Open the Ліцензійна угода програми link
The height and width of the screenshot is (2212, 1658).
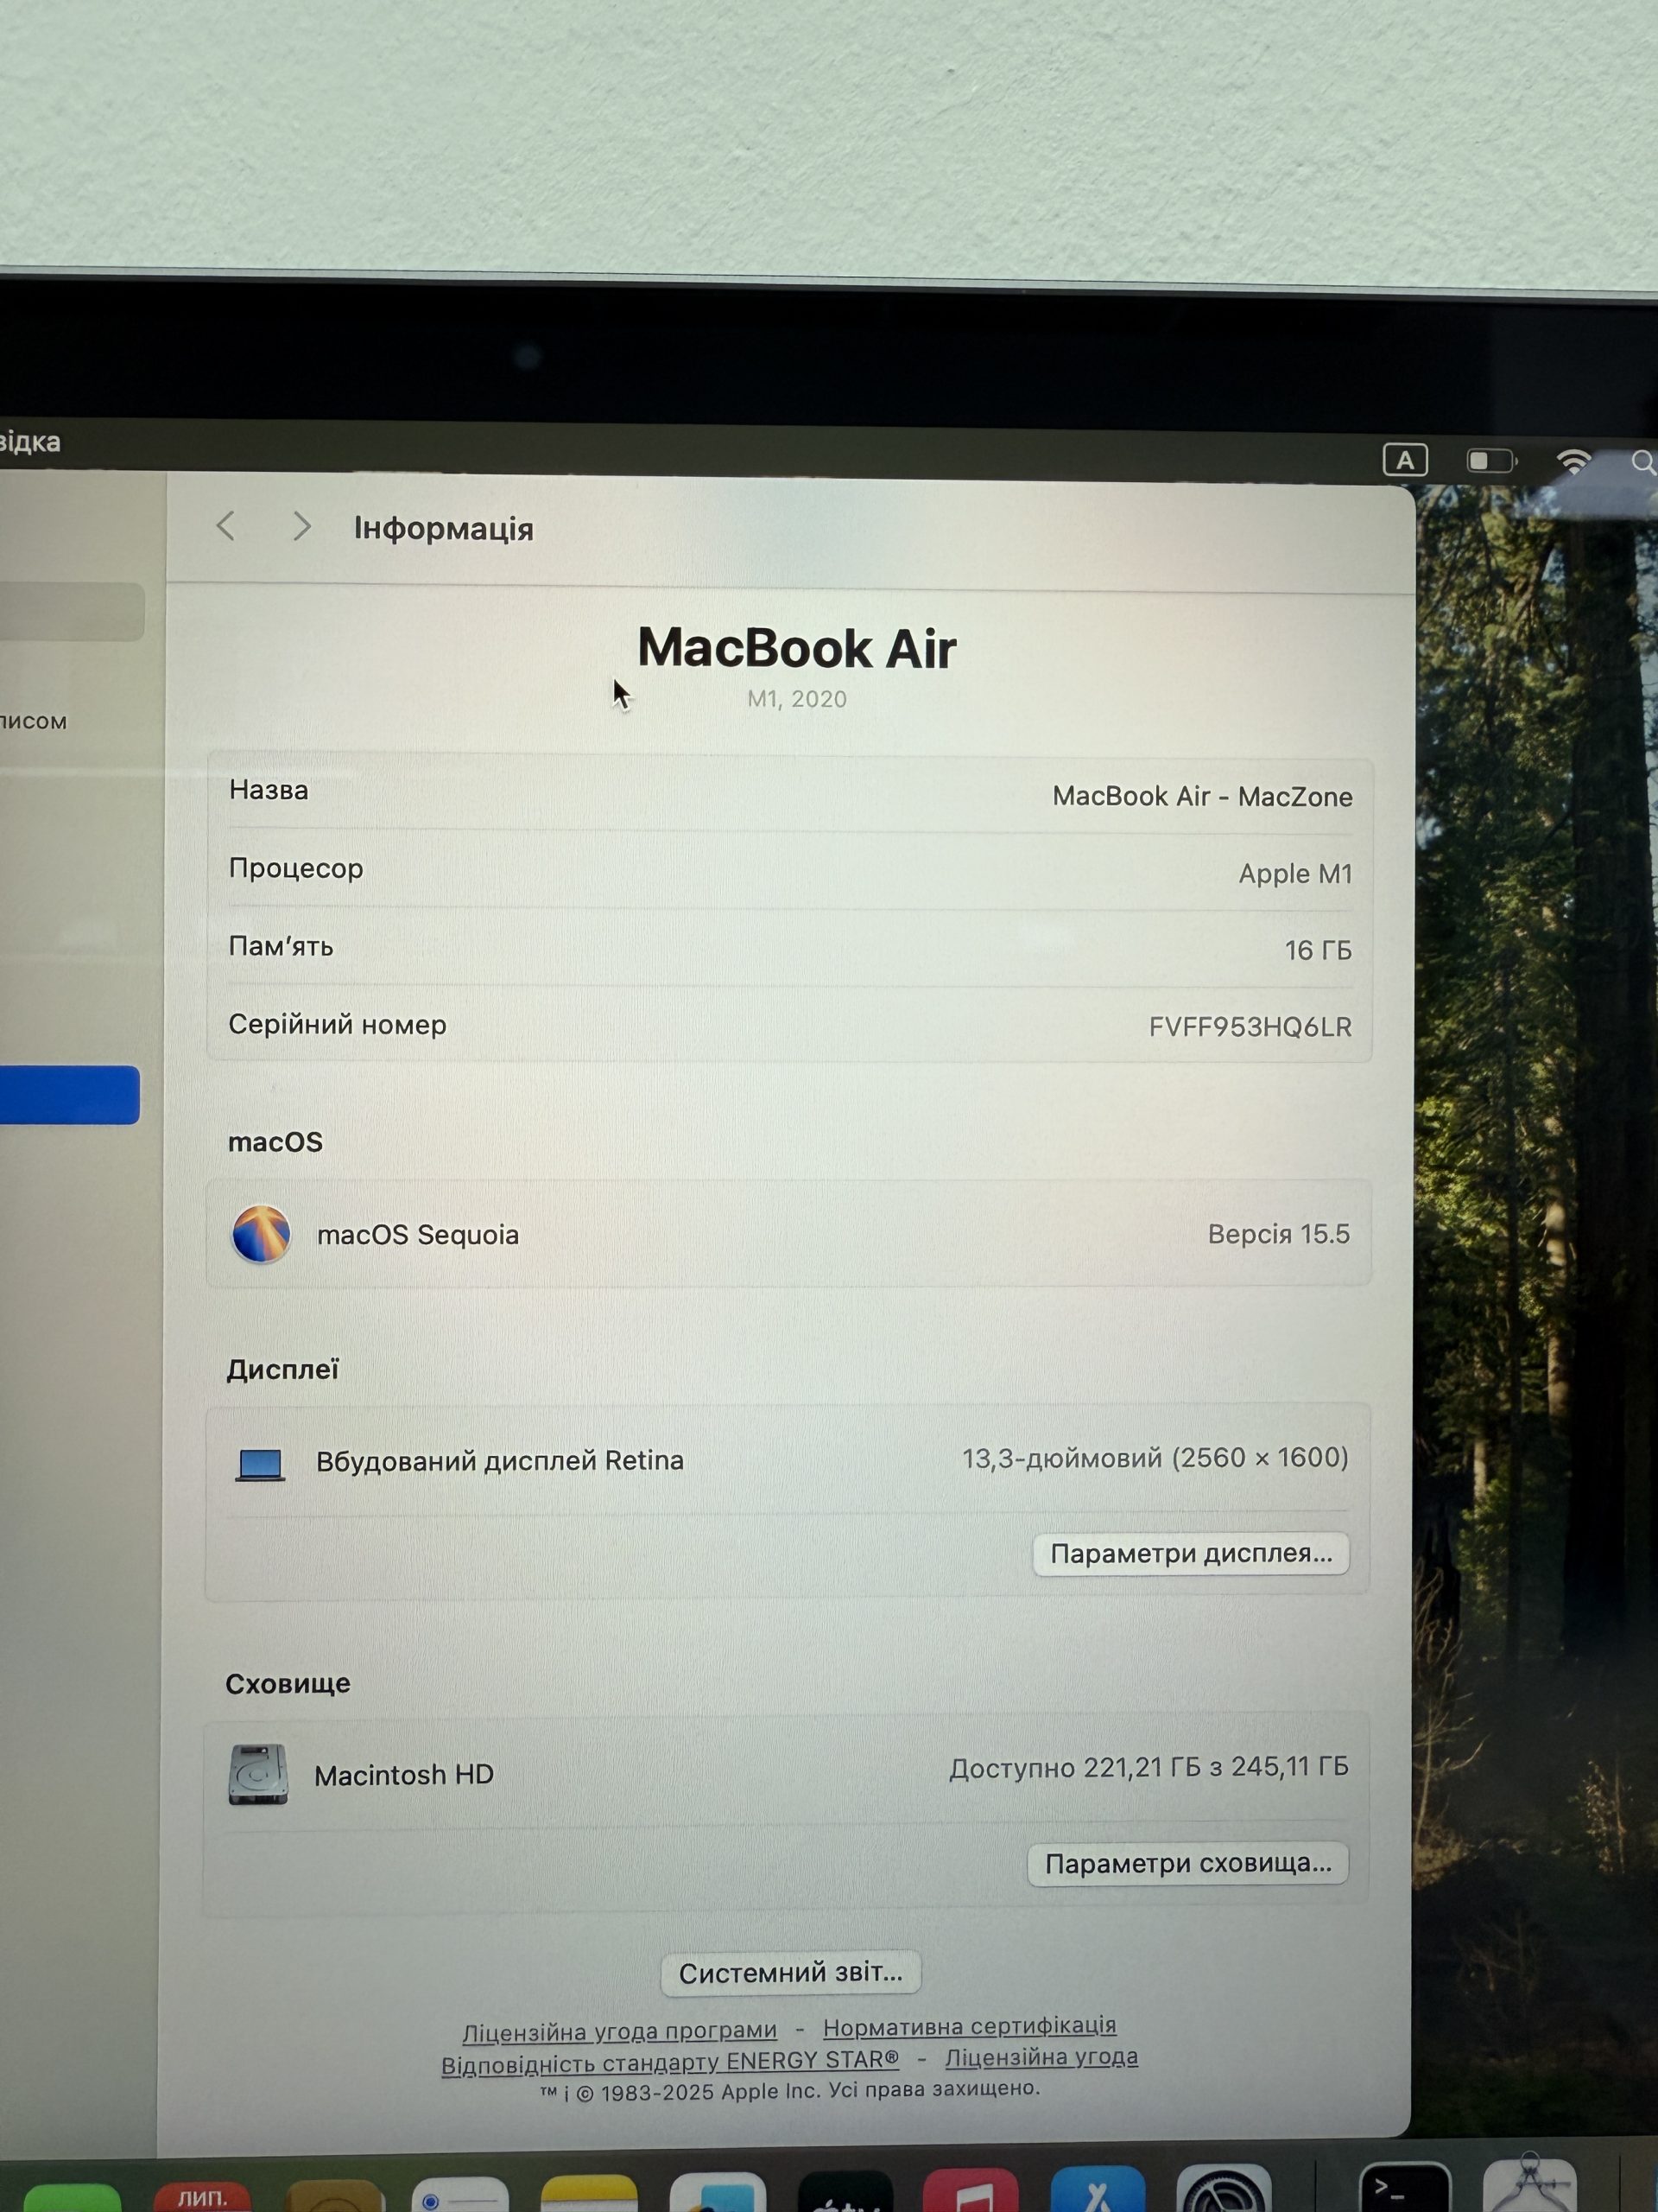620,2031
